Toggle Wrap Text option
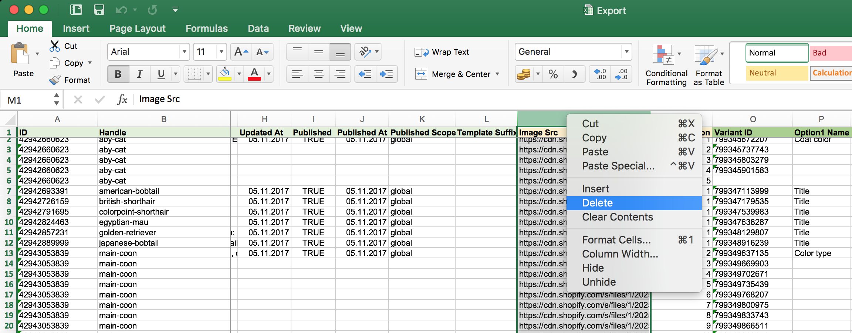This screenshot has width=852, height=333. 442,52
